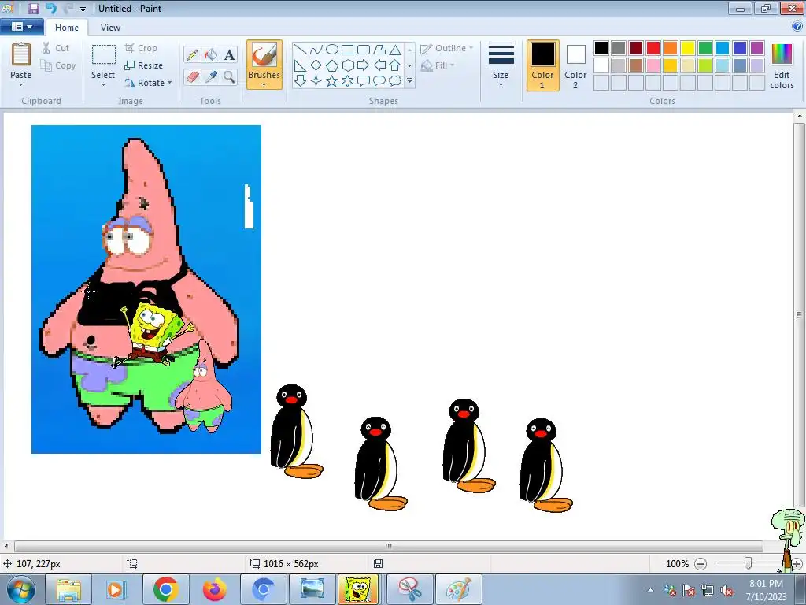Select the Fill with color bucket tool
This screenshot has height=605, width=806.
pyautogui.click(x=211, y=54)
